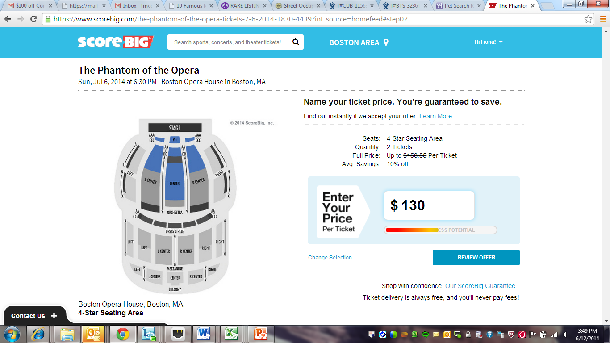
Task: Open the Learn More link
Action: [x=436, y=116]
